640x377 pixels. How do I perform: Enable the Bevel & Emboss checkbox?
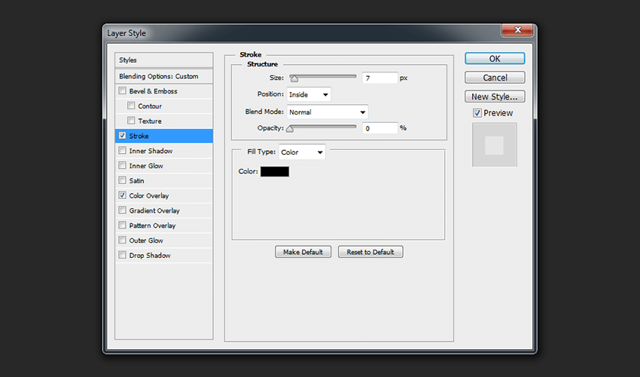122,91
